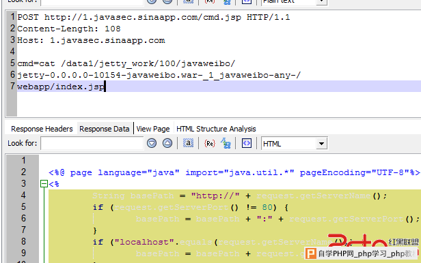
Task: Click the page language="java" directive line
Action: click(x=234, y=172)
